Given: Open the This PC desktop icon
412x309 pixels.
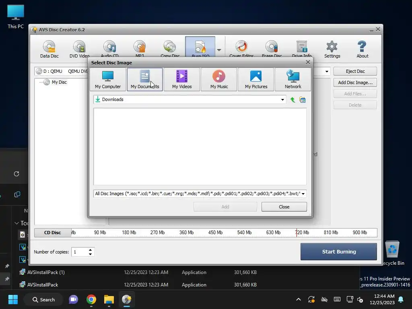Looking at the screenshot, I should [16, 16].
